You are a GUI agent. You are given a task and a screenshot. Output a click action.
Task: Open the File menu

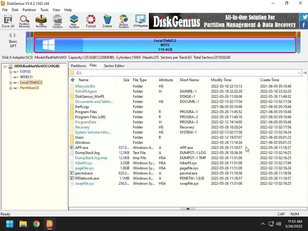point(5,10)
